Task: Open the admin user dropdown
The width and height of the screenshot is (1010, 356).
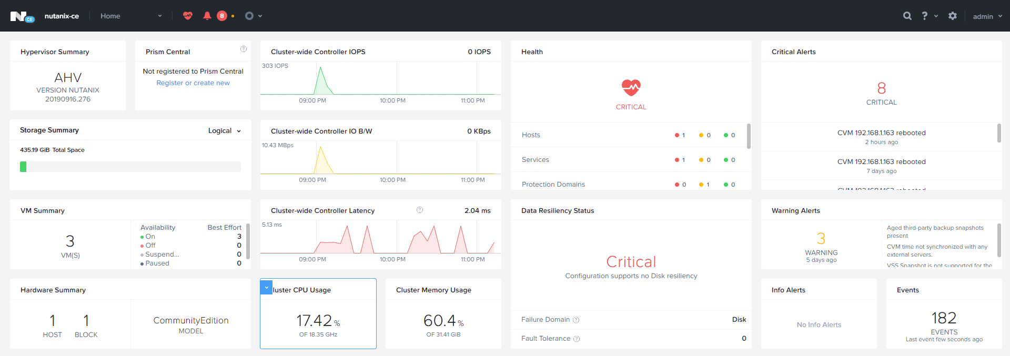Action: pos(987,16)
